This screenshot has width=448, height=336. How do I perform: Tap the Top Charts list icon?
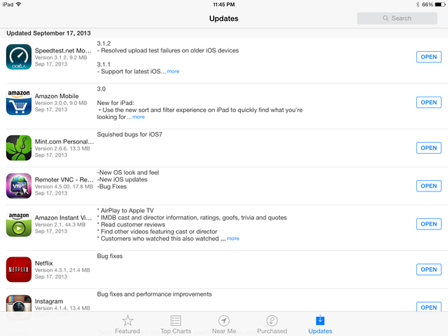click(175, 321)
